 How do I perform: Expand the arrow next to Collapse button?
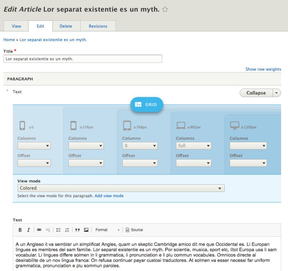point(276,93)
